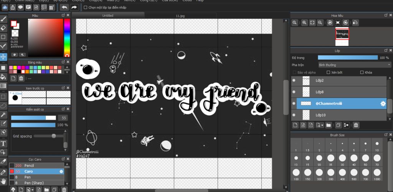Open settings gear for @Chamnetroiii layer
The height and width of the screenshot is (192, 393).
click(383, 103)
